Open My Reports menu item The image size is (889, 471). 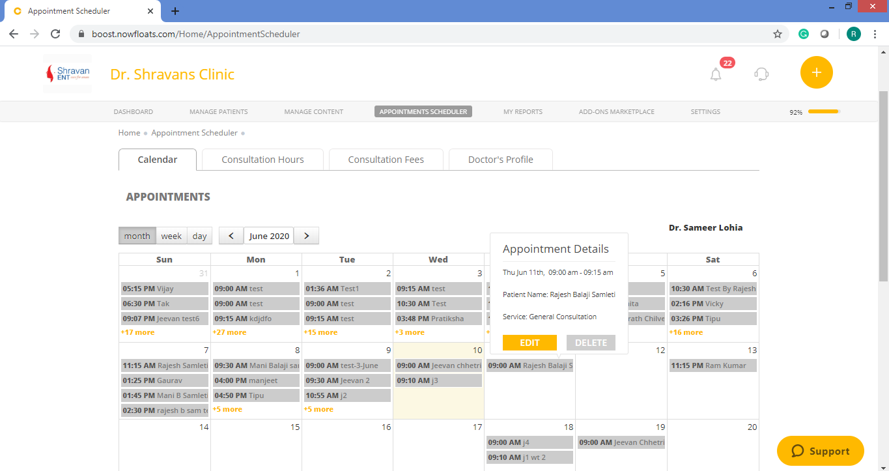pos(523,111)
